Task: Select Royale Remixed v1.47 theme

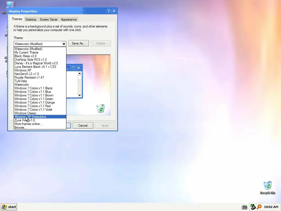Action: tap(40, 77)
